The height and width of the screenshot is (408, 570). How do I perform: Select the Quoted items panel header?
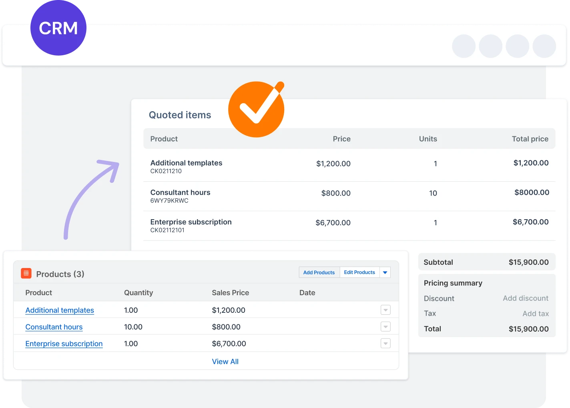coord(180,115)
